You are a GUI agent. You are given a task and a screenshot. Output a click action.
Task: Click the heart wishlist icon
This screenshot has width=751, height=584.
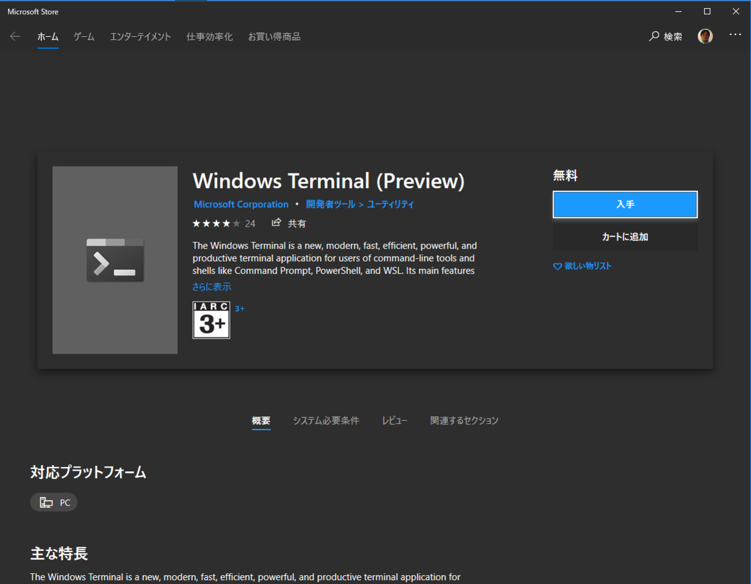pos(558,266)
